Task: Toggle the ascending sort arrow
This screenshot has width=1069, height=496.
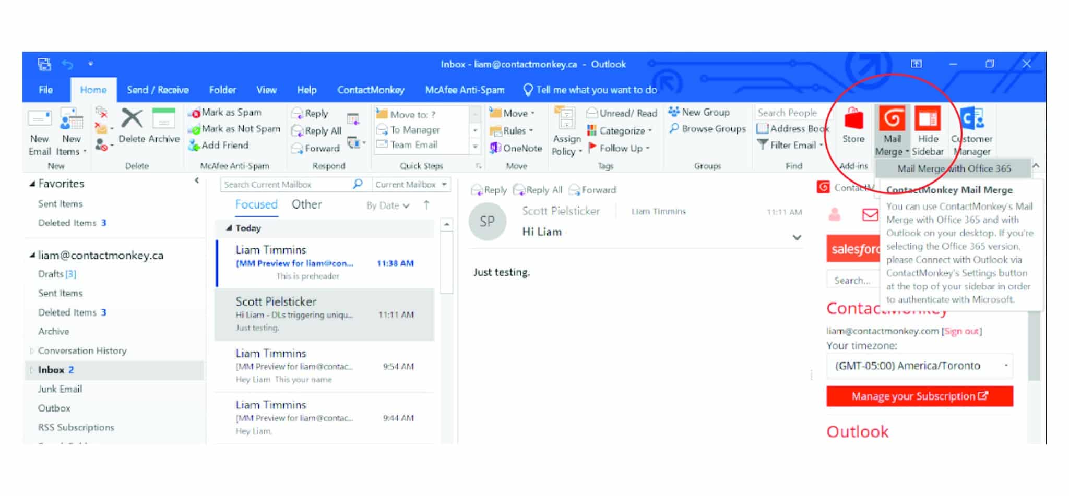Action: tap(426, 205)
